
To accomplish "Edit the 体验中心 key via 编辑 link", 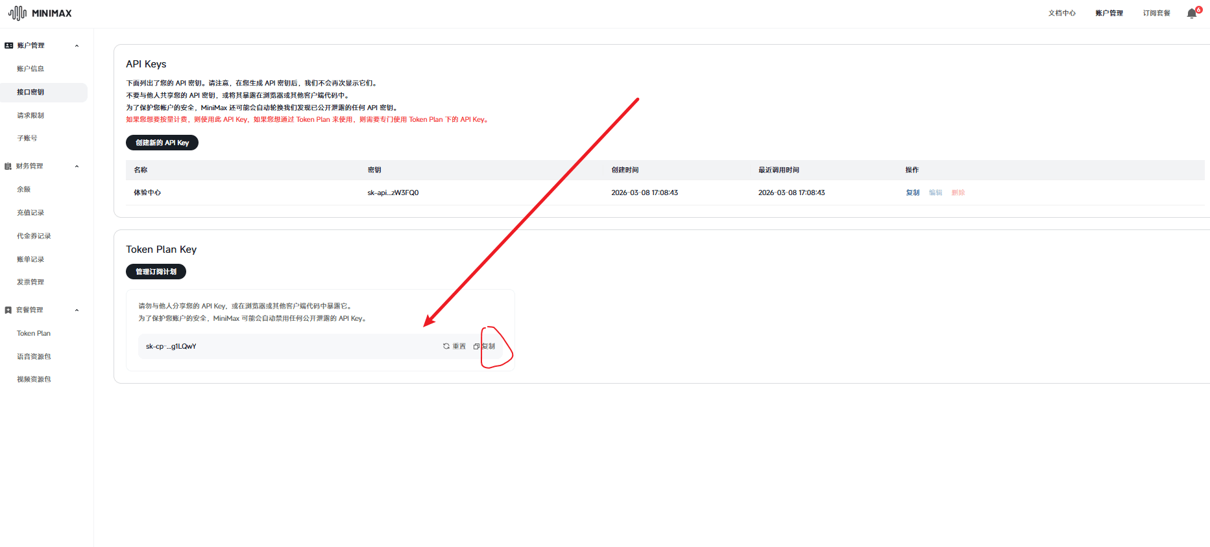I will 935,192.
